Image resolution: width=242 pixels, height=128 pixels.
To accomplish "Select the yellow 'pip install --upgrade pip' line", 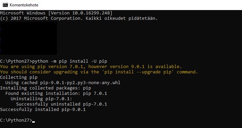I will tap(99, 72).
